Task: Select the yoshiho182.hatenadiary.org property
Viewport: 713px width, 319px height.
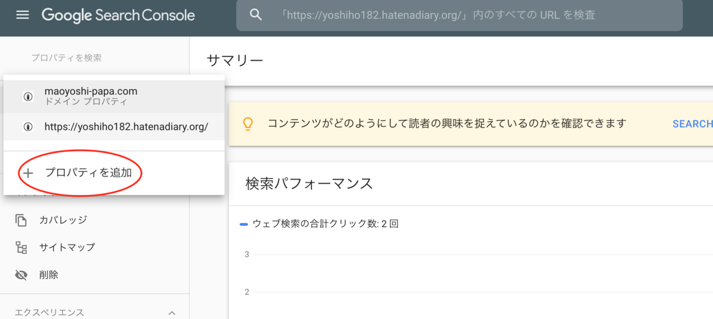Action: coord(114,127)
